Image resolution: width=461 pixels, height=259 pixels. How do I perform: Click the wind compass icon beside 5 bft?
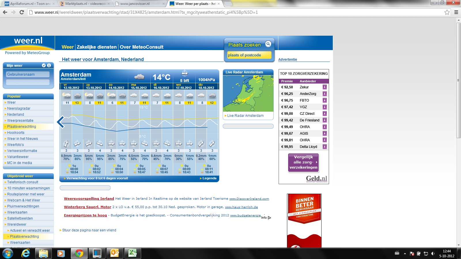[x=184, y=73]
